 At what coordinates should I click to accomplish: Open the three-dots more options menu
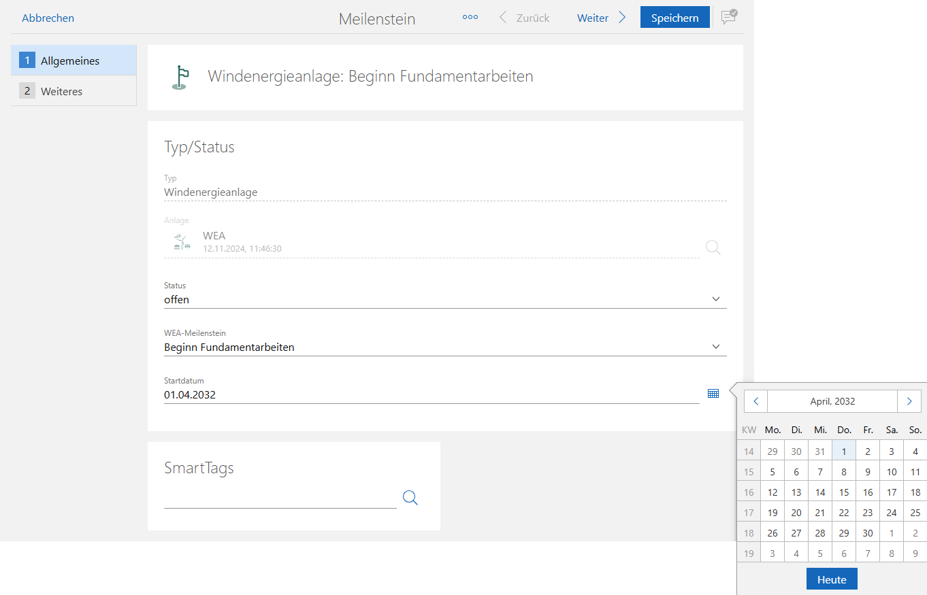point(470,18)
